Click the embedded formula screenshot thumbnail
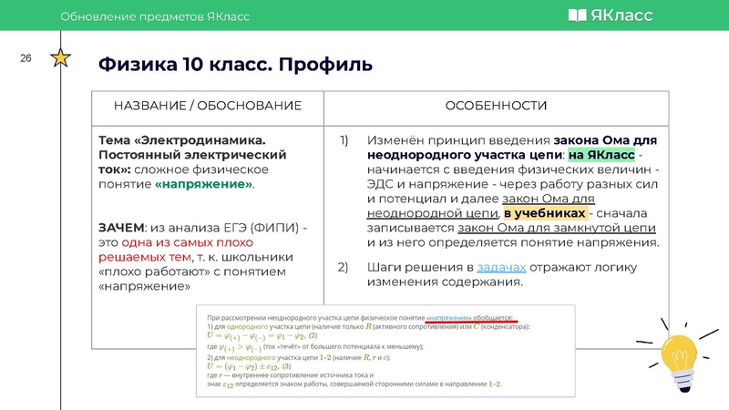Viewport: 729px width, 410px height. click(385, 351)
